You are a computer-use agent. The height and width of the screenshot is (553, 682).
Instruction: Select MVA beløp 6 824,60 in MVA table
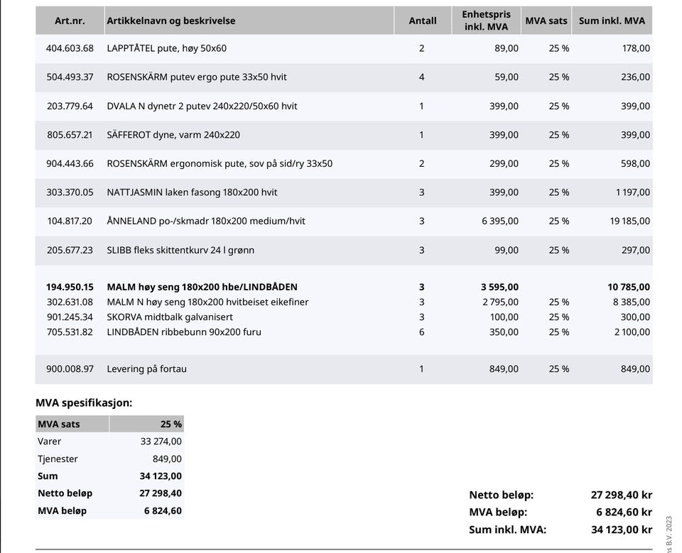pyautogui.click(x=163, y=511)
